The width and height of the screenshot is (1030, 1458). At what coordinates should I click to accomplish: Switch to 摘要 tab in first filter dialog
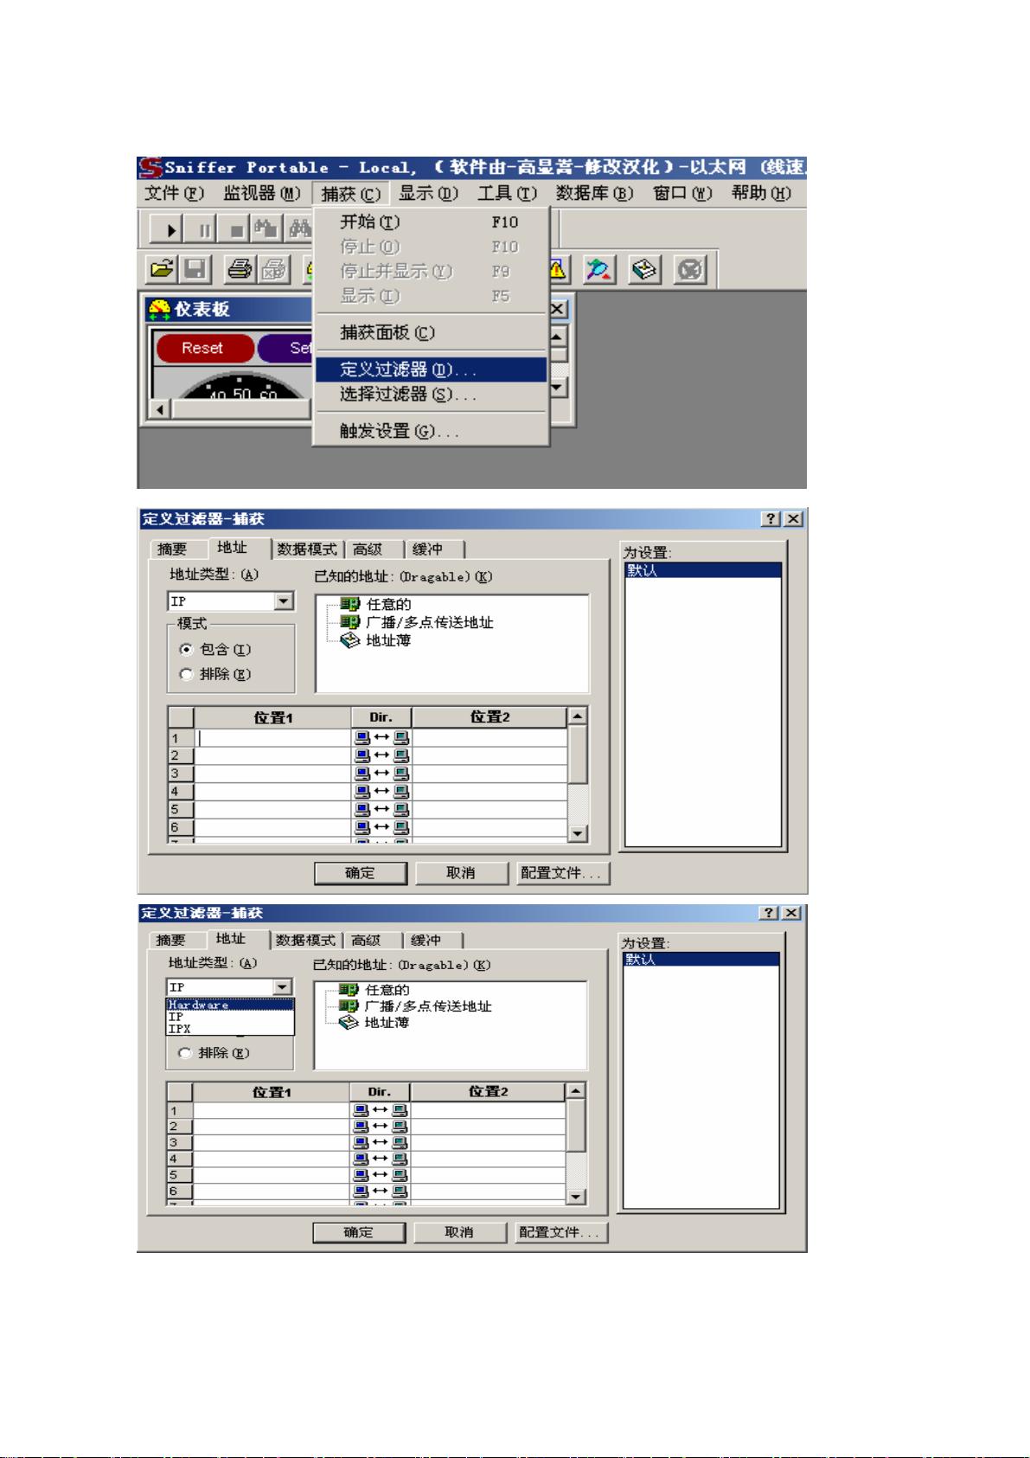172,549
